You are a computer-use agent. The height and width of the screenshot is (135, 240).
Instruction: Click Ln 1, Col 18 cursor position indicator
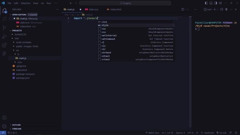point(167,133)
